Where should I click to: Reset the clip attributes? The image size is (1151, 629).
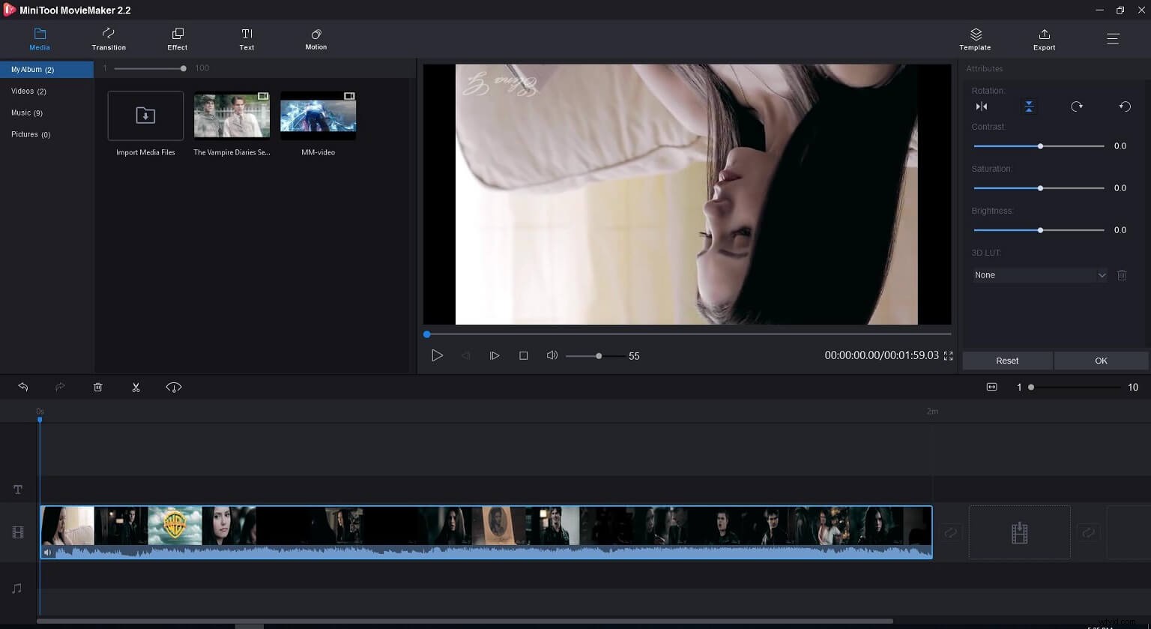pyautogui.click(x=1006, y=361)
